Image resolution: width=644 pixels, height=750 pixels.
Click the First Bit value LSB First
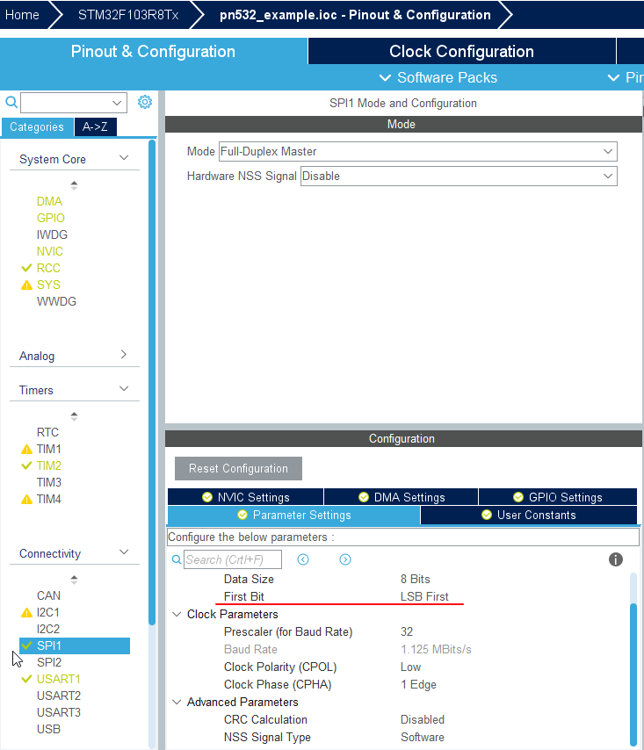point(424,597)
